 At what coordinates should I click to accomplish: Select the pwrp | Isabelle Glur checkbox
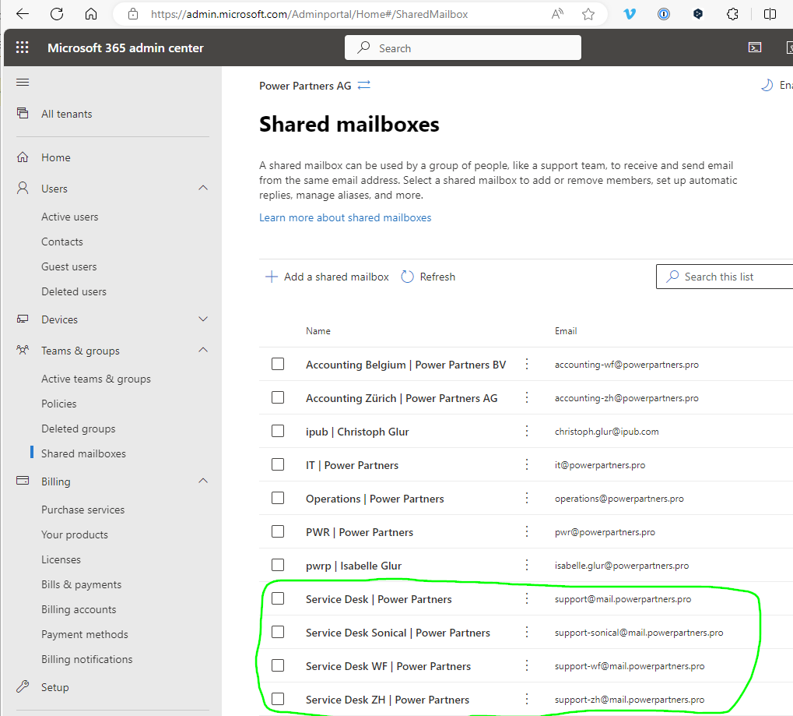(278, 565)
